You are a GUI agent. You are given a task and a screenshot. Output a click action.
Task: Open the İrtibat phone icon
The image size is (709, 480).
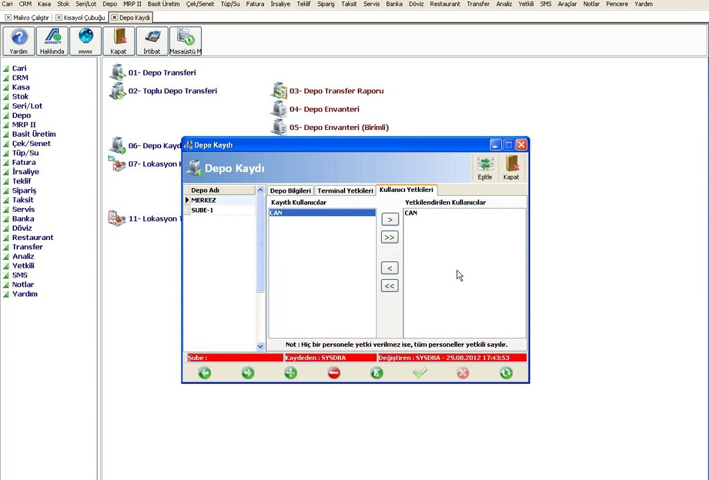[152, 41]
